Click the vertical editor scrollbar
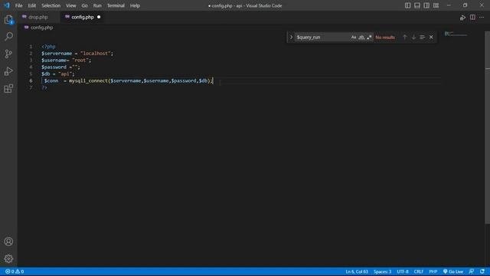 [488, 127]
